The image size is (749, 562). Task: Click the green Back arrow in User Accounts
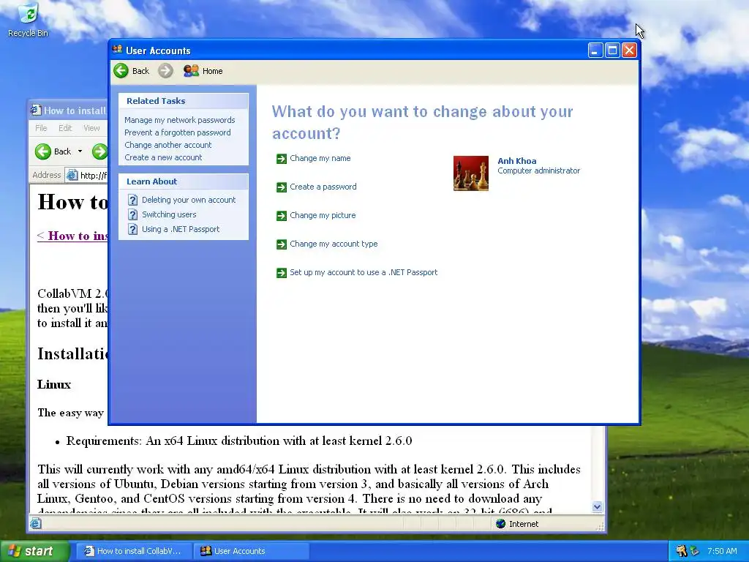[121, 71]
